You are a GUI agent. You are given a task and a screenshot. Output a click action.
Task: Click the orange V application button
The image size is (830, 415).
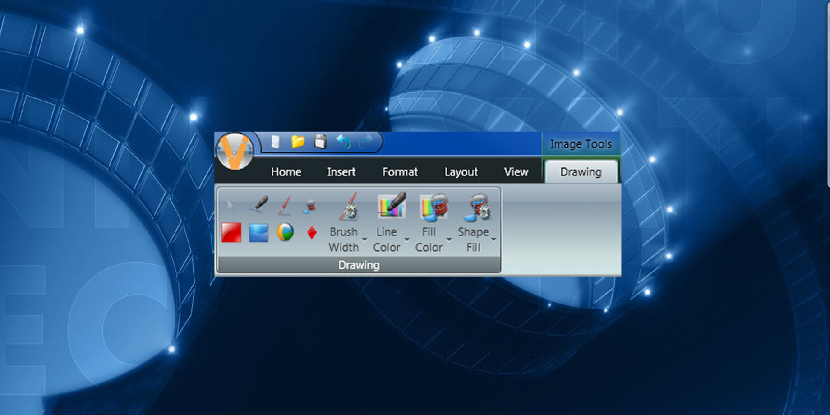[234, 152]
